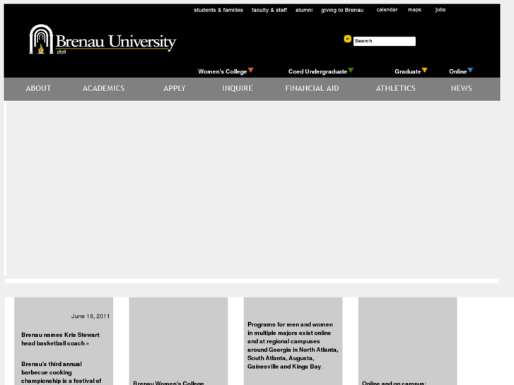Open the ABOUT navigation tab
514x385 pixels.
click(38, 88)
